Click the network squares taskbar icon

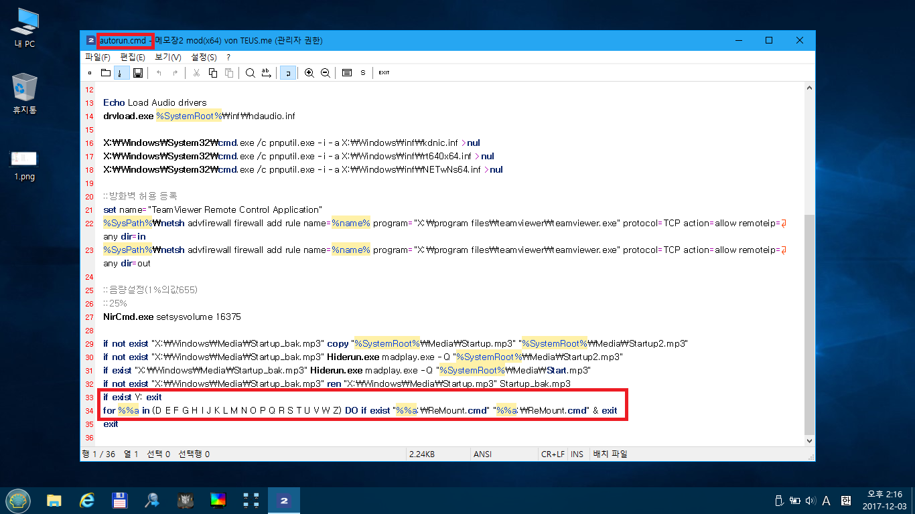251,500
